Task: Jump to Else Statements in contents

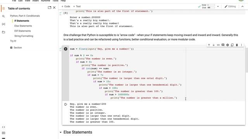Action: [23, 26]
